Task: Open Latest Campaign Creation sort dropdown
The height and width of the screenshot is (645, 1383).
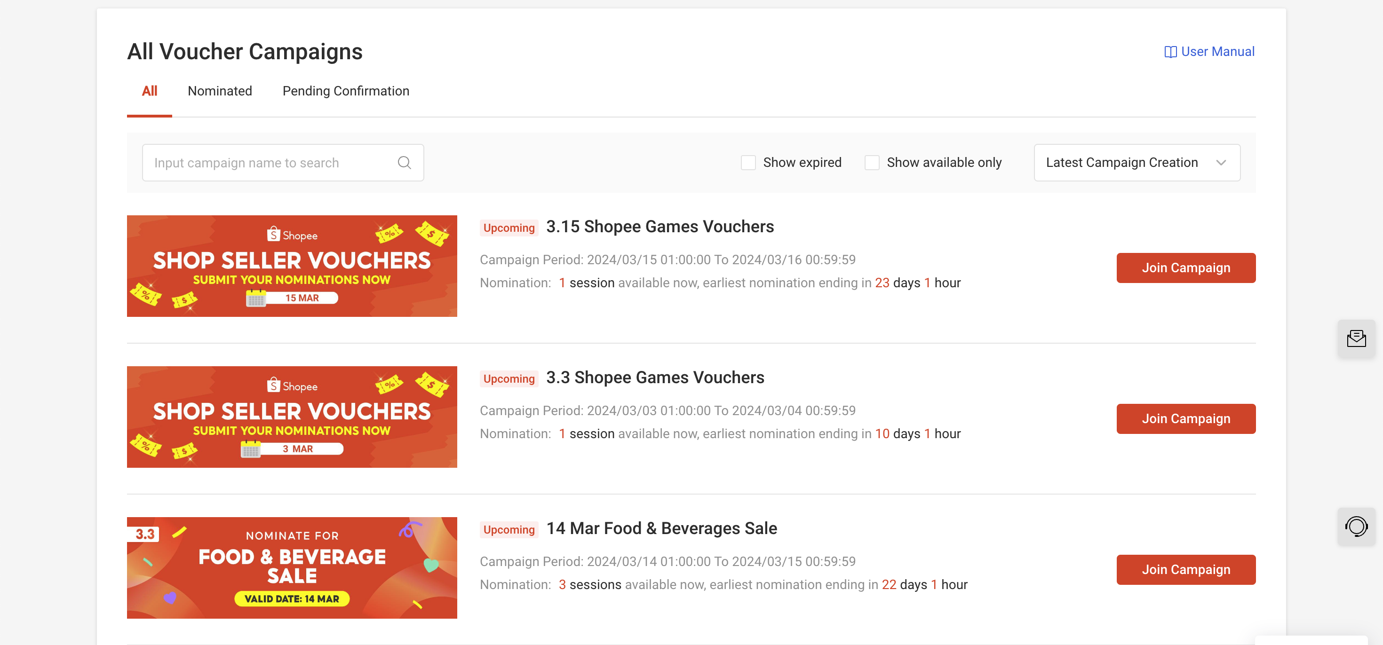Action: [1121, 163]
